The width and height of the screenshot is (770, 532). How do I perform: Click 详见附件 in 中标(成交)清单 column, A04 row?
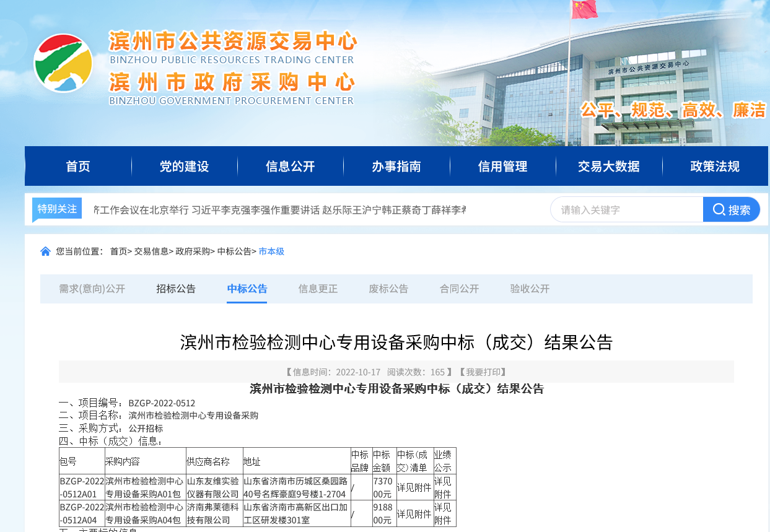coord(414,514)
